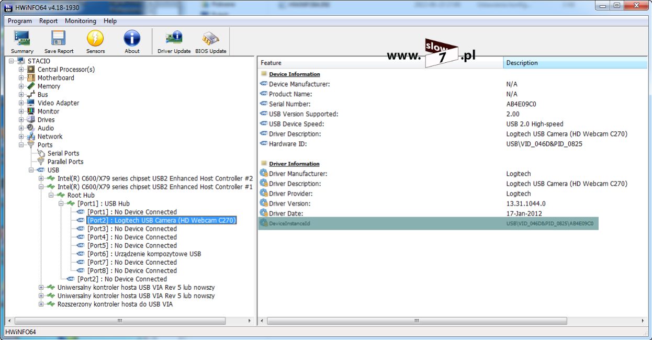This screenshot has width=652, height=340.
Task: Select the Memory tree node
Action: click(x=49, y=86)
